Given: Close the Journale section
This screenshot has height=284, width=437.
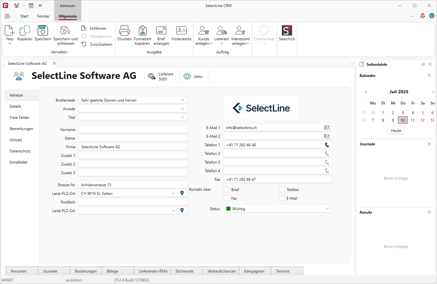Looking at the screenshot, I should [x=429, y=144].
